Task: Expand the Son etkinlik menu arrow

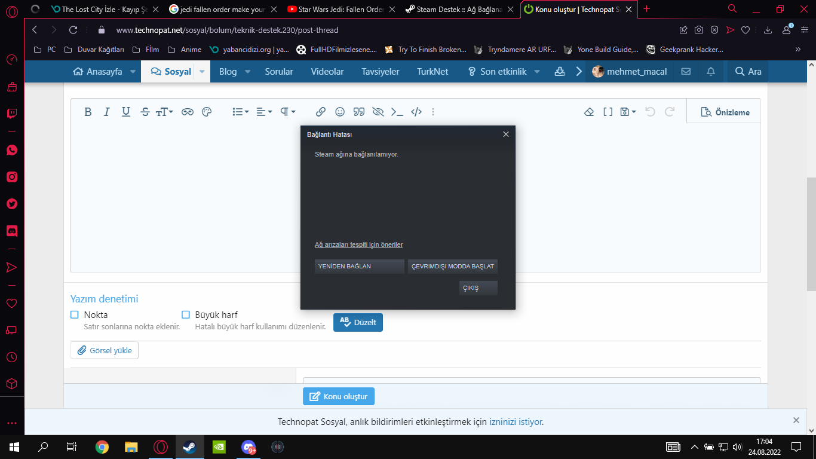Action: point(537,72)
